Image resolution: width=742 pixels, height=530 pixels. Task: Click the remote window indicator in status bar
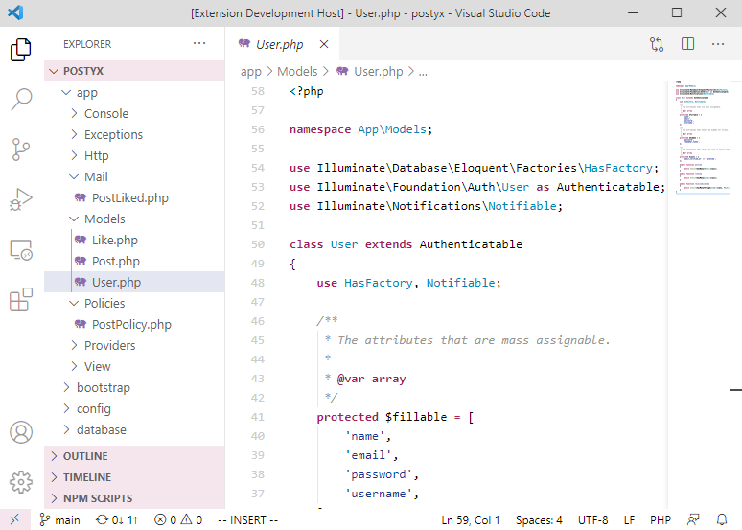pos(14,519)
